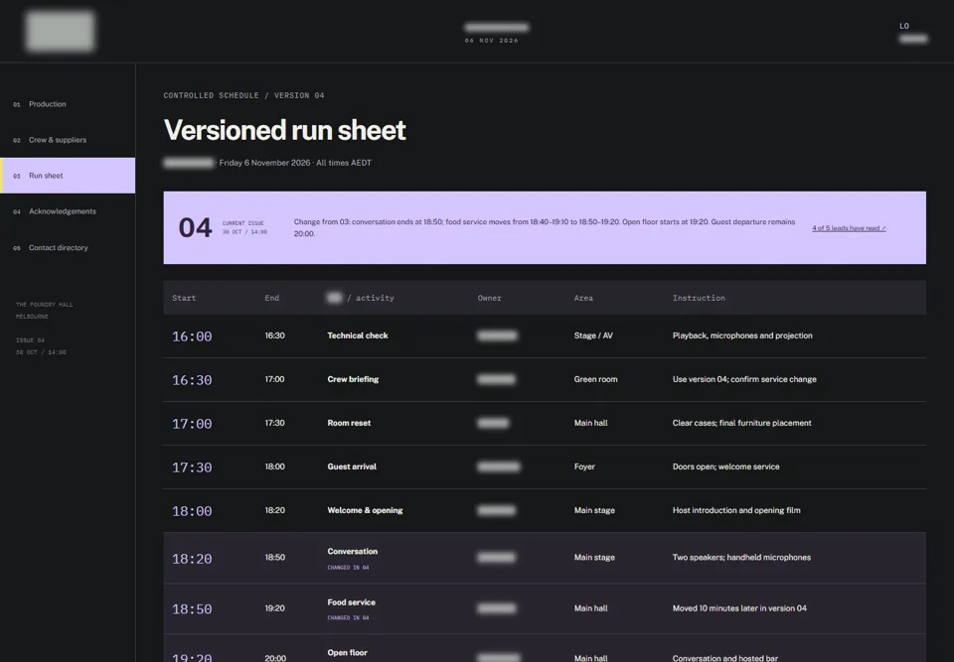Screen dimensions: 954x662
Task: Select the Welcome & opening activity
Action: (365, 510)
